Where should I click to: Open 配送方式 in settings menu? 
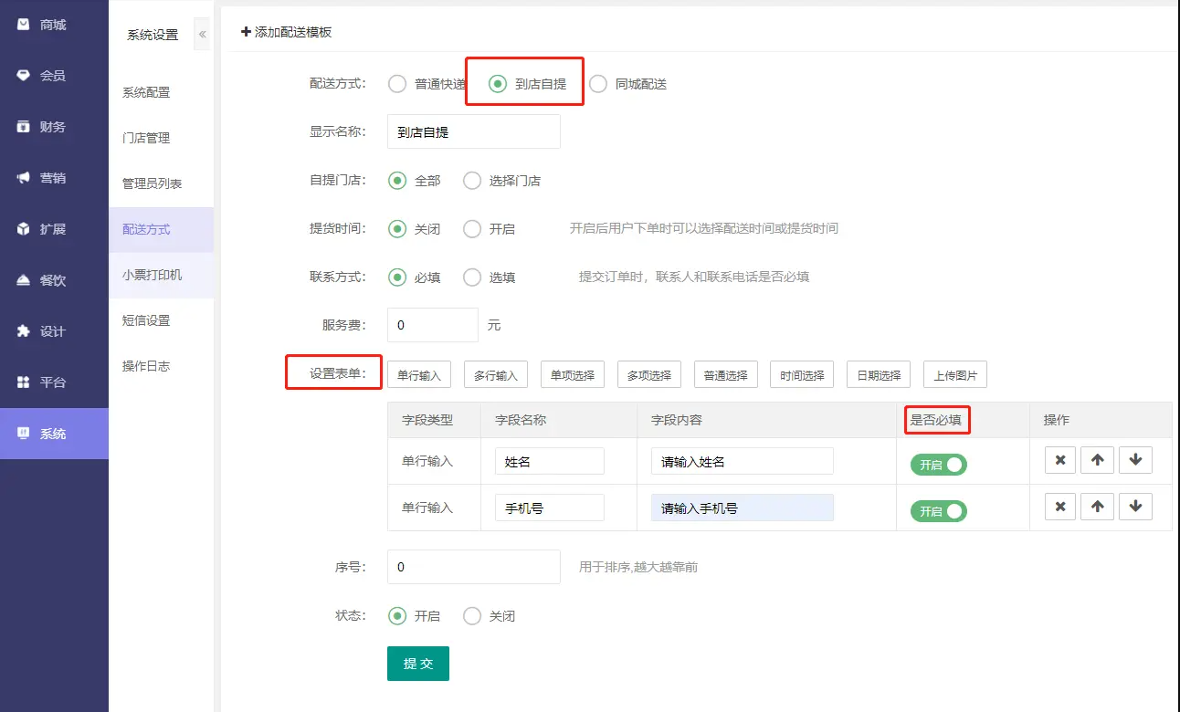point(161,229)
